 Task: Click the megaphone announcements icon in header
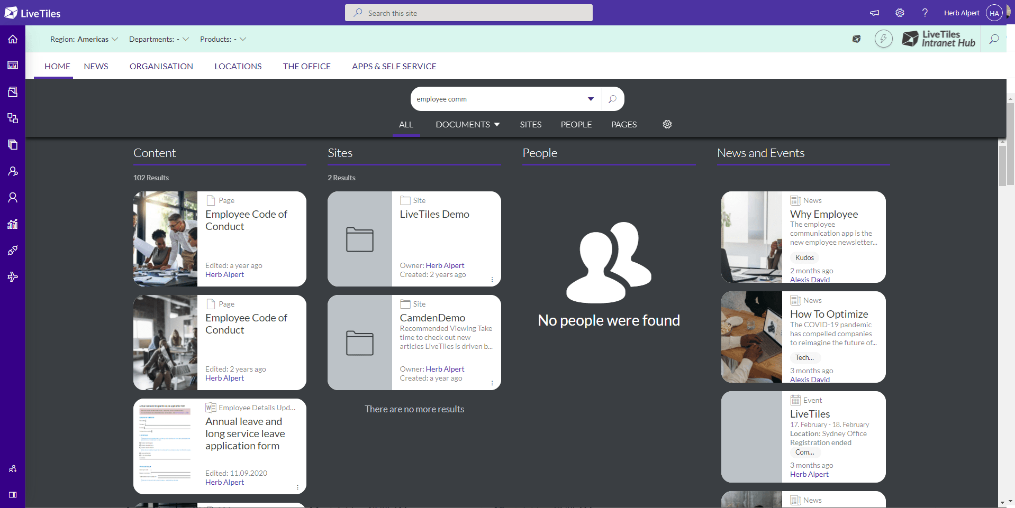(x=874, y=13)
